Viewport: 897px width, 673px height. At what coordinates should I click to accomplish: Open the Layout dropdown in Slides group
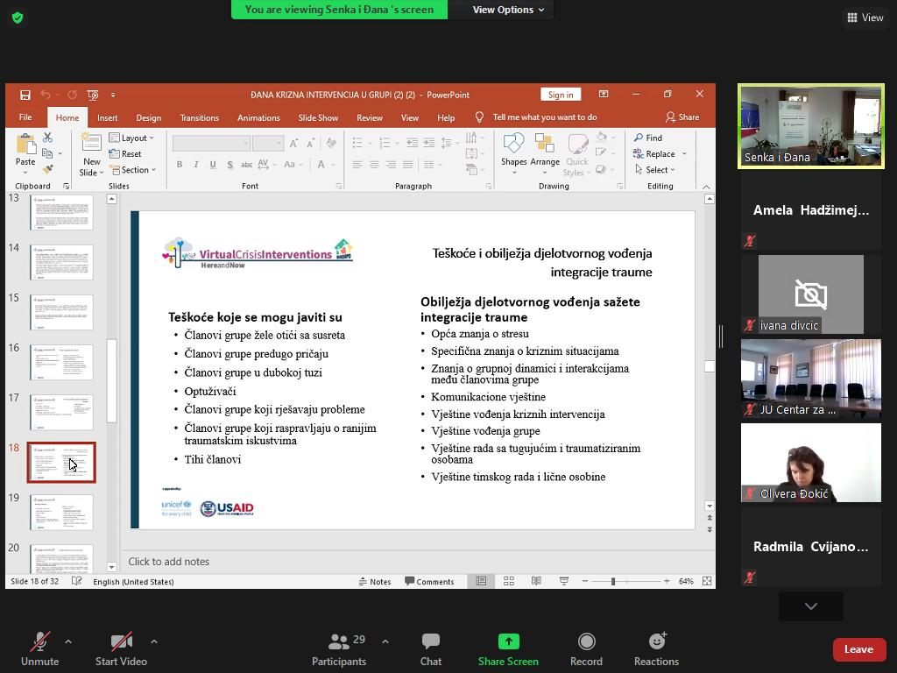[x=132, y=138]
